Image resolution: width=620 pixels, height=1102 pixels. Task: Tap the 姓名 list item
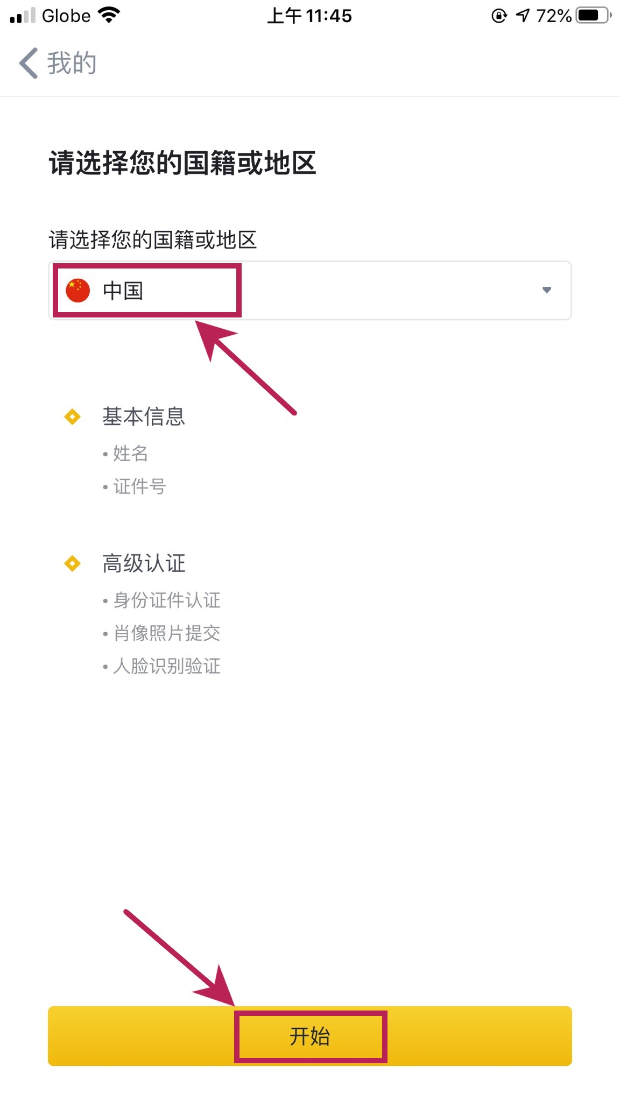pyautogui.click(x=130, y=454)
